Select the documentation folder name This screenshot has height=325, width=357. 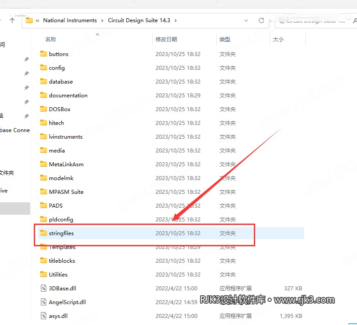coord(68,95)
